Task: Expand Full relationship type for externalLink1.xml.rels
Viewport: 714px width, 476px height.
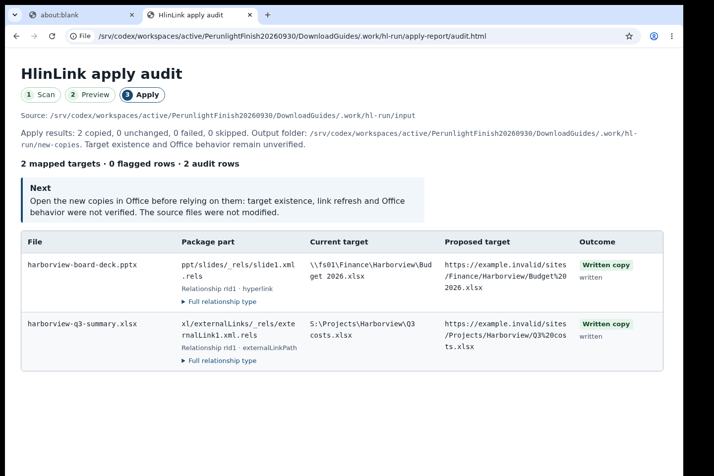Action: point(219,360)
